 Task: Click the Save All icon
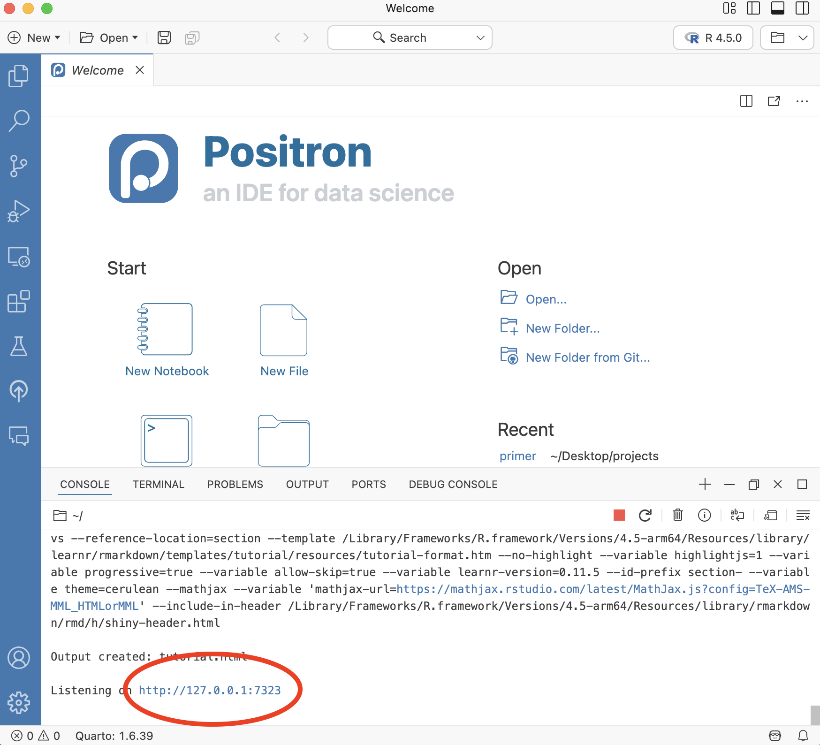click(x=192, y=38)
